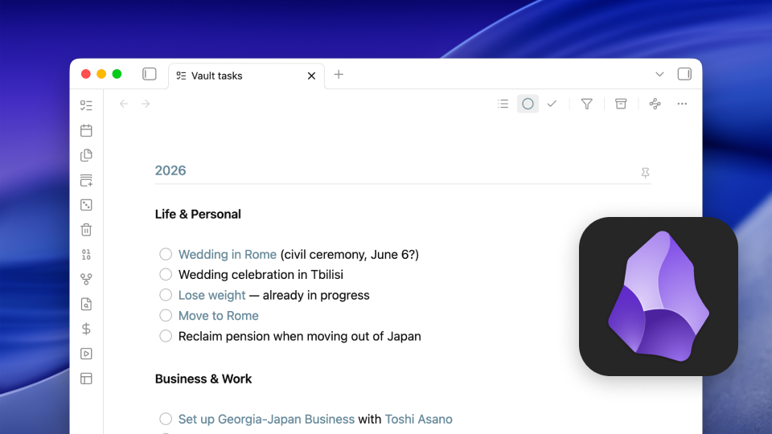This screenshot has height=434, width=772.
Task: Select the Vault tasks tab
Action: [x=233, y=76]
